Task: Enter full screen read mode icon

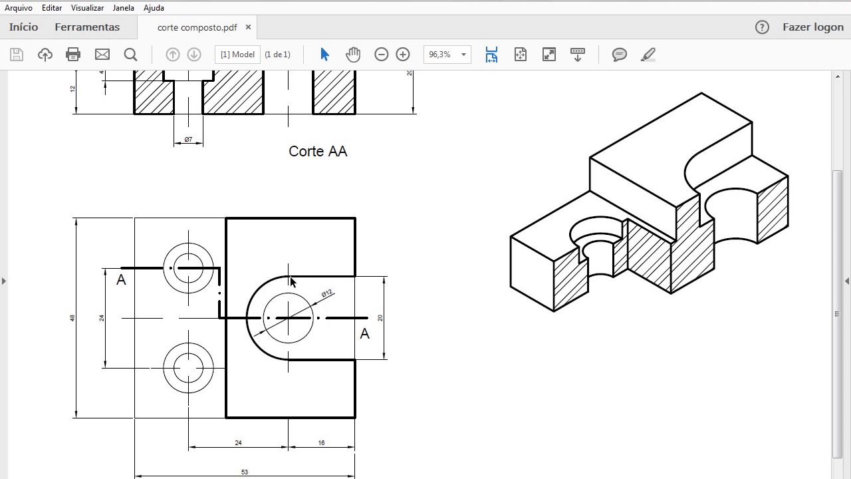Action: click(x=549, y=55)
